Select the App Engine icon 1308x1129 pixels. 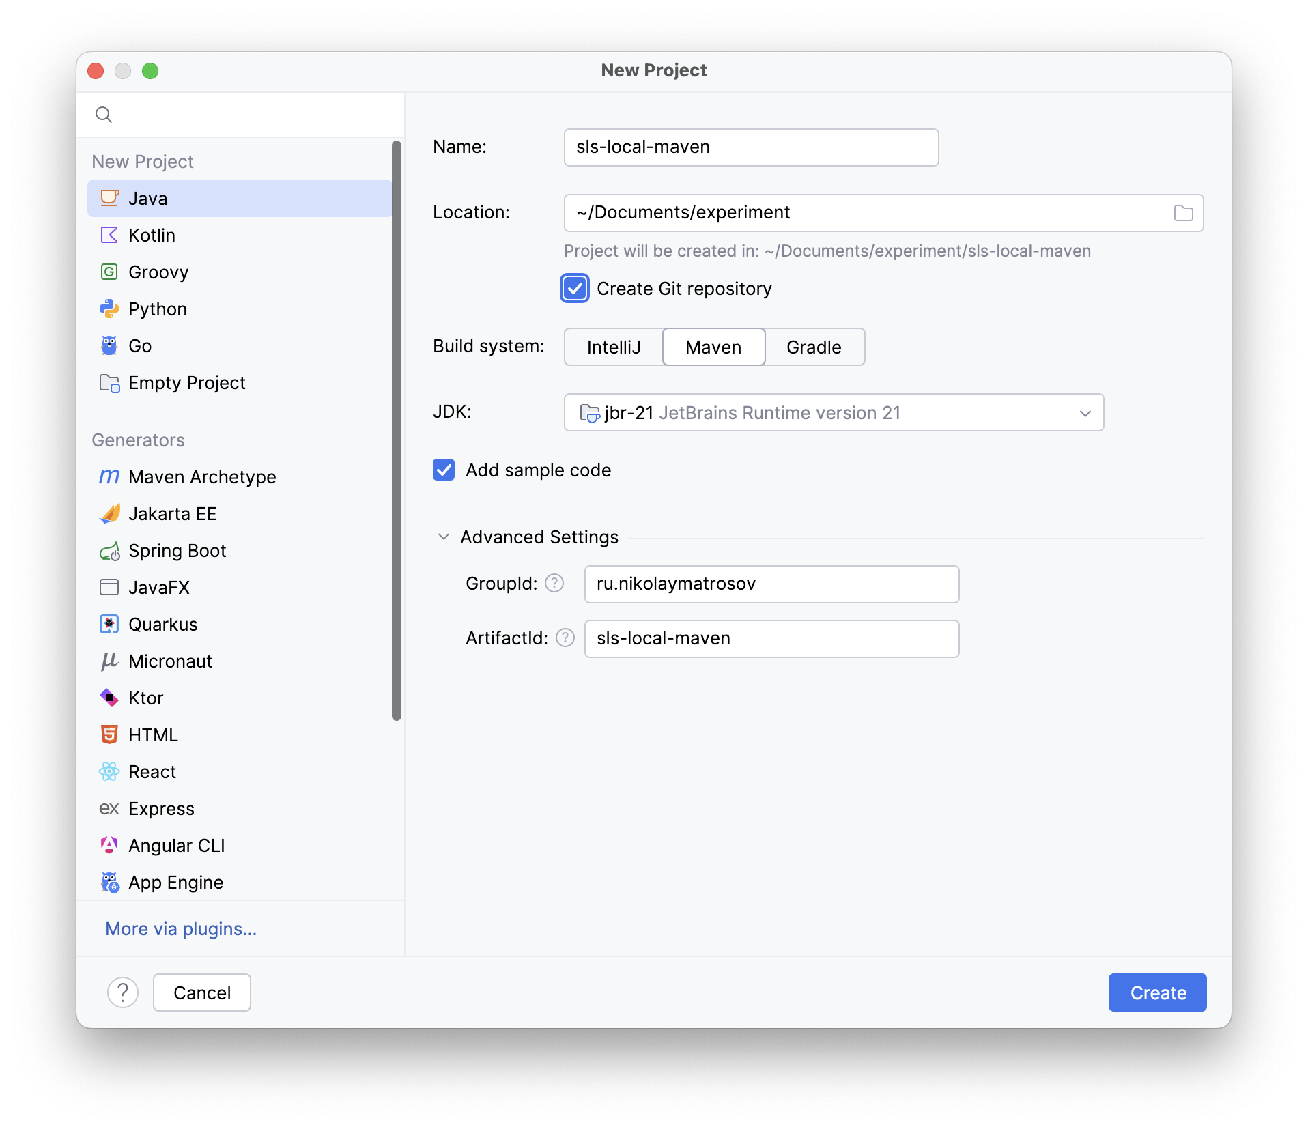pos(109,882)
